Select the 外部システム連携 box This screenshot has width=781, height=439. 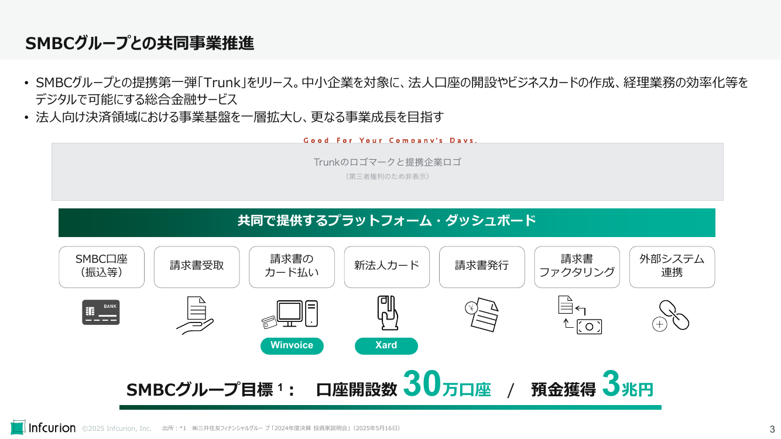672,267
